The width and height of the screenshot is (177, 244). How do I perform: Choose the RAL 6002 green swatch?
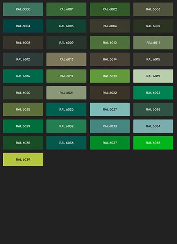(110, 9)
